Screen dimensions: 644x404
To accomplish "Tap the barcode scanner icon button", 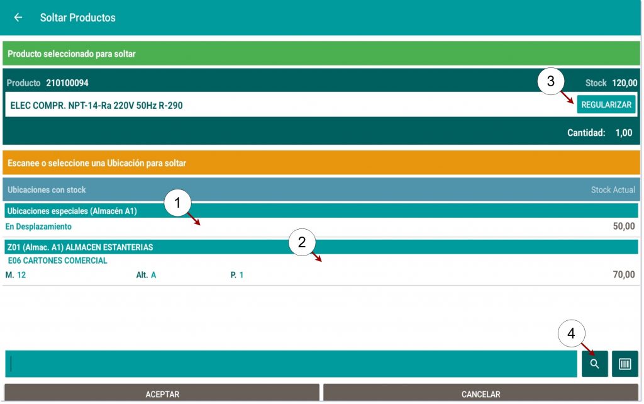I will coord(625,364).
